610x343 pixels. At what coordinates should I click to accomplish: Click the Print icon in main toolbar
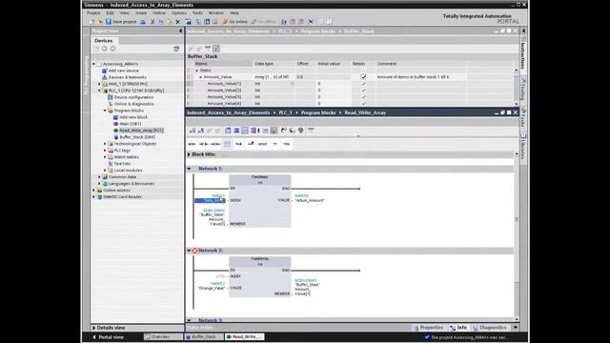pyautogui.click(x=143, y=22)
